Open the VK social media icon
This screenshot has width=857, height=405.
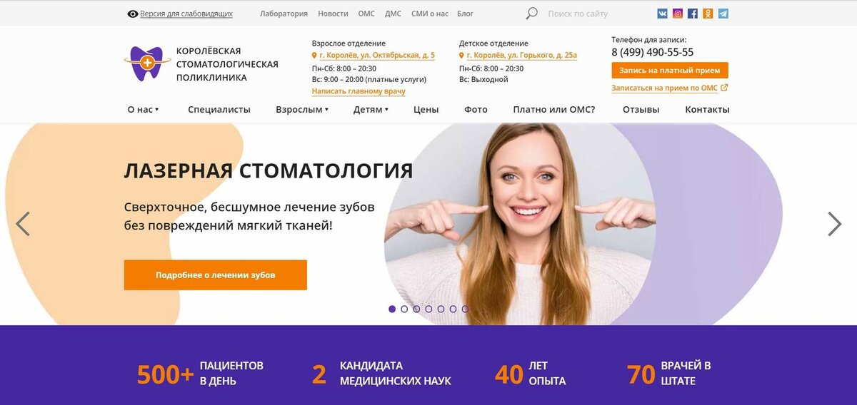pyautogui.click(x=663, y=14)
